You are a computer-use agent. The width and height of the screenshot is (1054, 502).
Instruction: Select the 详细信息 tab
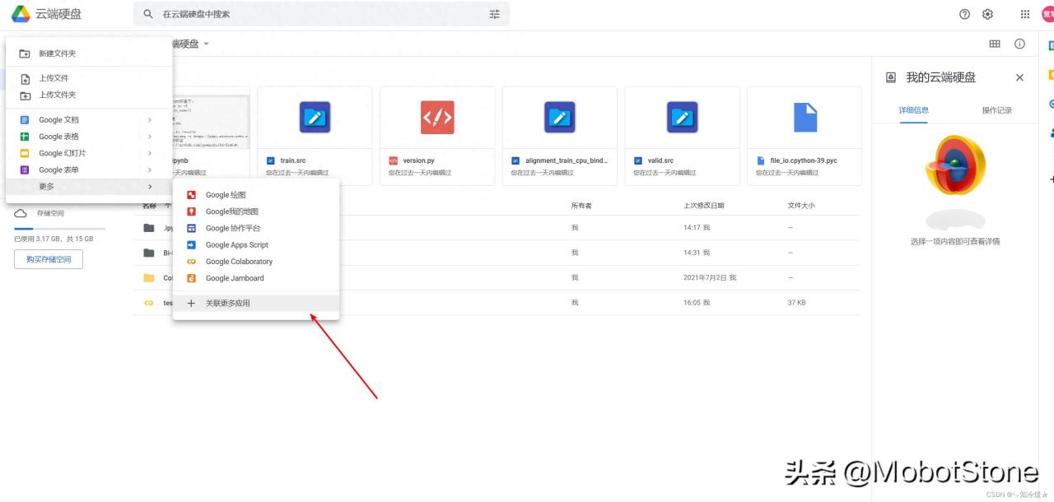[913, 110]
